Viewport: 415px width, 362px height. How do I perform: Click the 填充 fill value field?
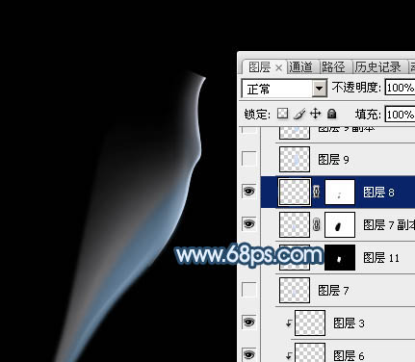[400, 115]
